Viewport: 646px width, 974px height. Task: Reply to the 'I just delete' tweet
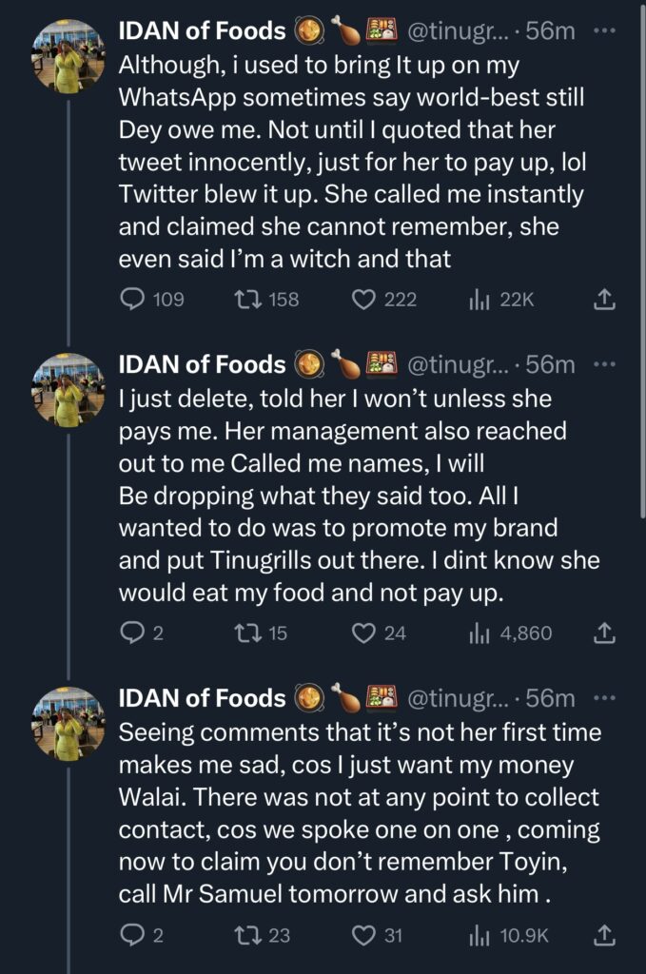click(x=131, y=633)
